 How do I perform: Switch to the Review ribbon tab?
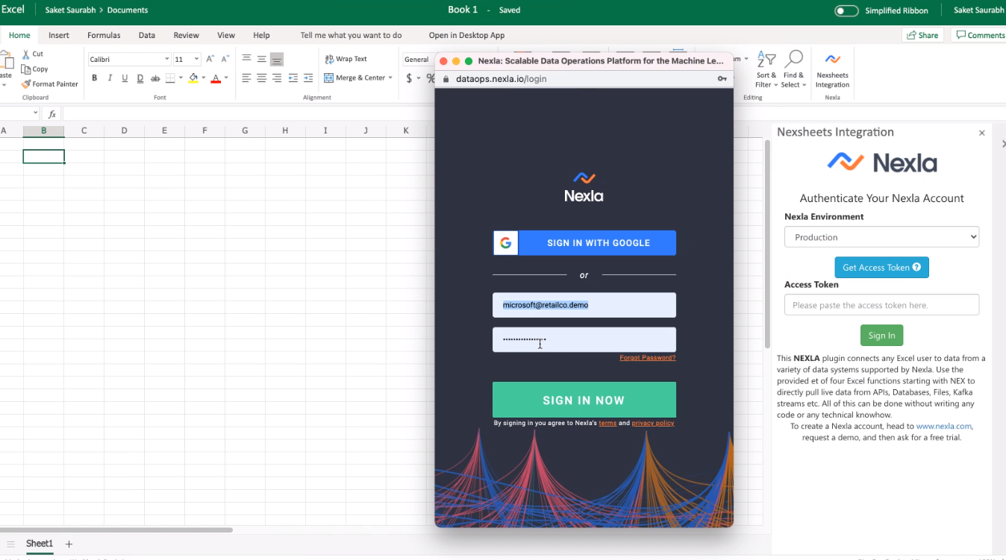coord(186,35)
